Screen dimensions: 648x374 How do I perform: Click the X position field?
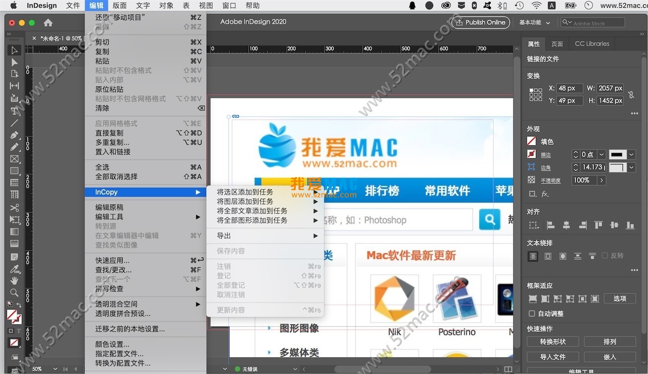point(569,88)
